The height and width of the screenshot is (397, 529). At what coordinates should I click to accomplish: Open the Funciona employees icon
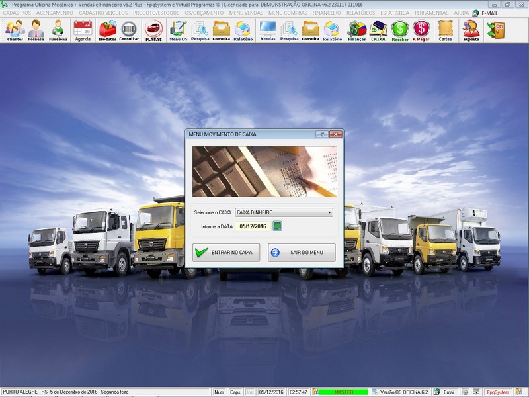(x=58, y=30)
